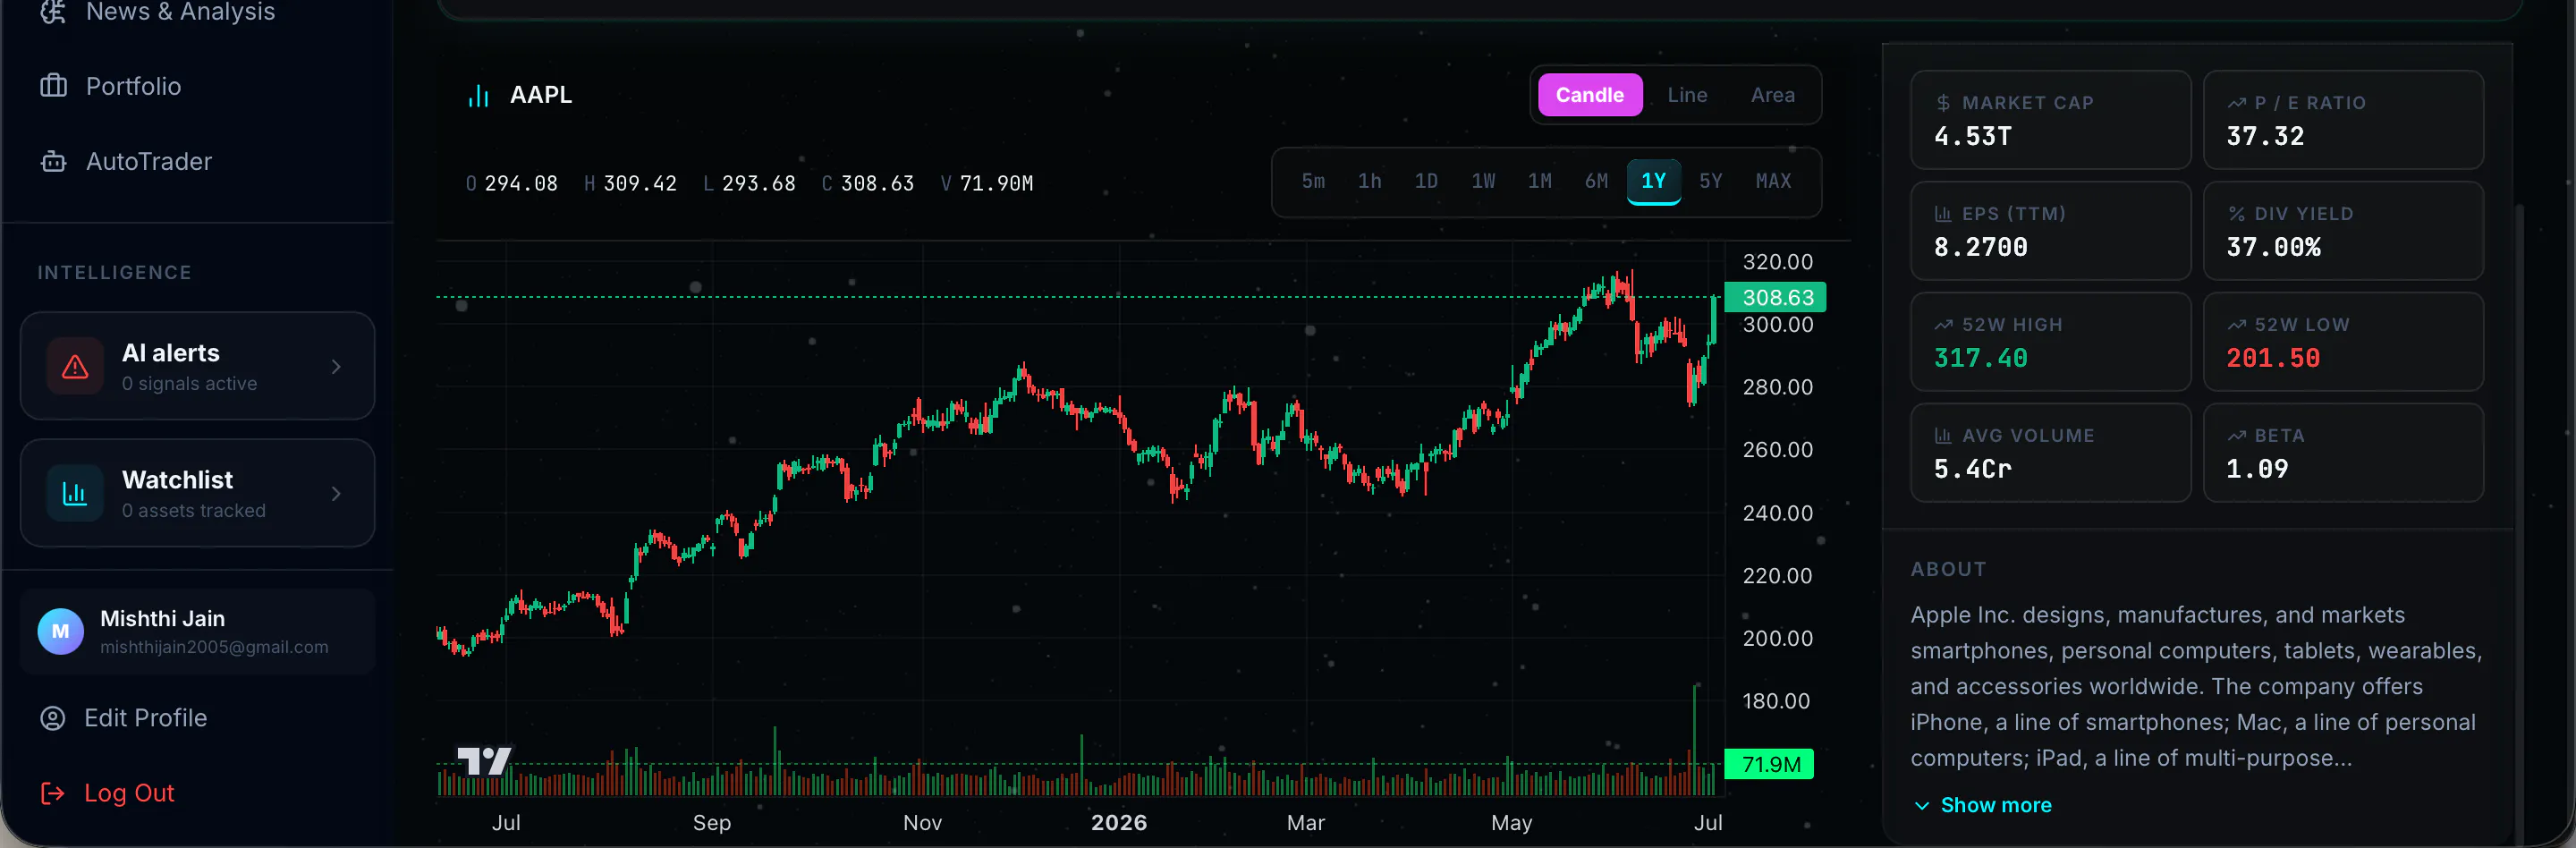
Task: Open the News & Analysis sidebar icon
Action: (x=53, y=12)
